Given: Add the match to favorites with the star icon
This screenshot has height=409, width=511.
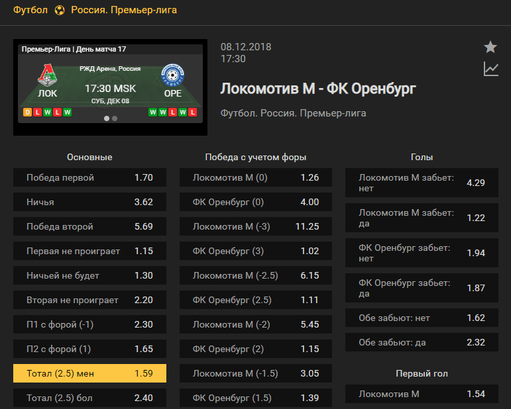Looking at the screenshot, I should tap(490, 47).
